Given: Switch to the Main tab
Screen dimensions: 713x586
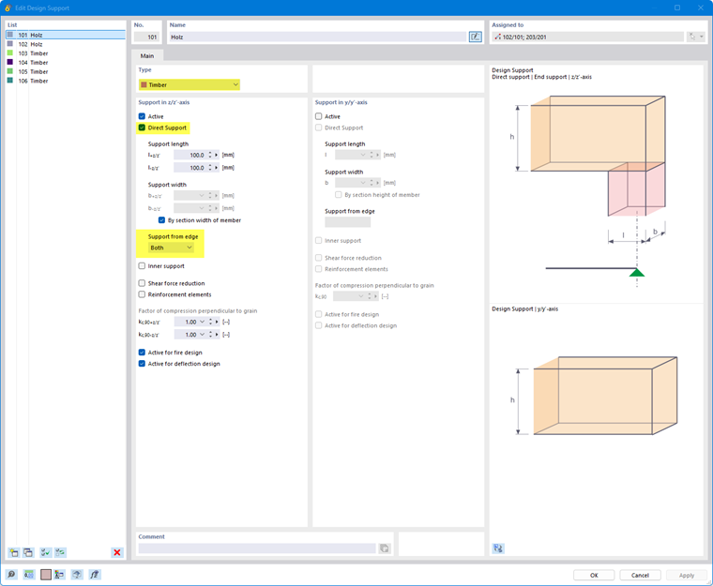Looking at the screenshot, I should click(x=147, y=56).
